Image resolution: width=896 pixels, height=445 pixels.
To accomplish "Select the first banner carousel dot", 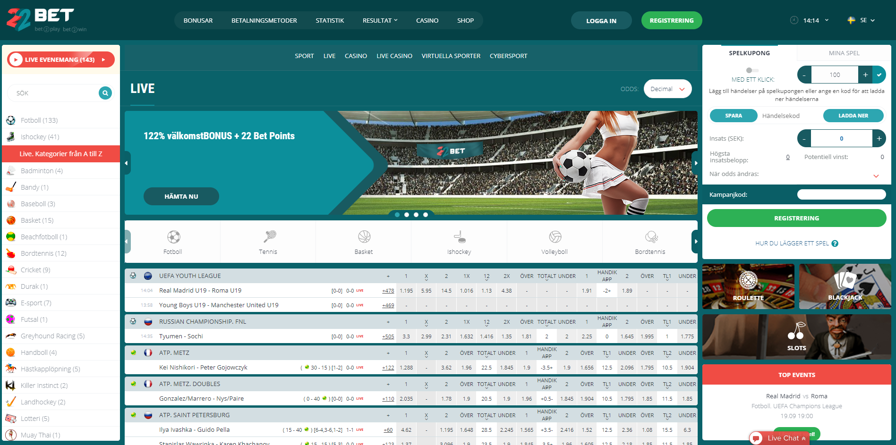I will [397, 215].
